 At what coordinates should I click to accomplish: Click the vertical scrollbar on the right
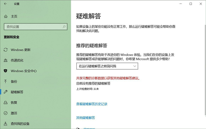tap(205, 70)
